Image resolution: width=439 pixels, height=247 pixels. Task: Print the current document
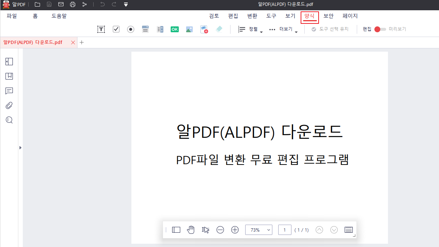[x=73, y=5]
